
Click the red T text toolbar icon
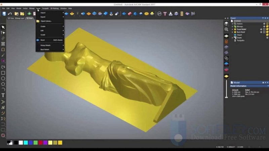click(x=165, y=14)
